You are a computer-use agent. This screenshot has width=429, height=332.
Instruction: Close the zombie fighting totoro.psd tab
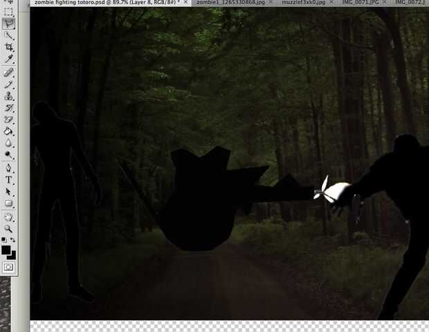tap(185, 2)
